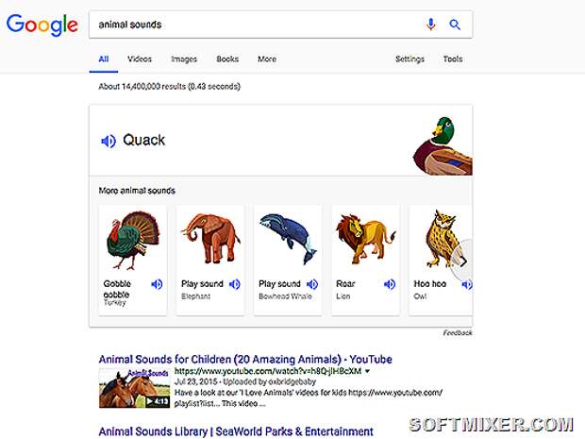Play the Quack duck sound speaker
The height and width of the screenshot is (439, 585).
pyautogui.click(x=109, y=141)
